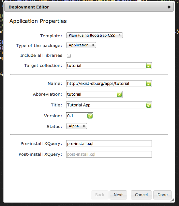The height and width of the screenshot is (206, 179).
Task: Click the green checkmark in the Version field
Action: pos(90,116)
